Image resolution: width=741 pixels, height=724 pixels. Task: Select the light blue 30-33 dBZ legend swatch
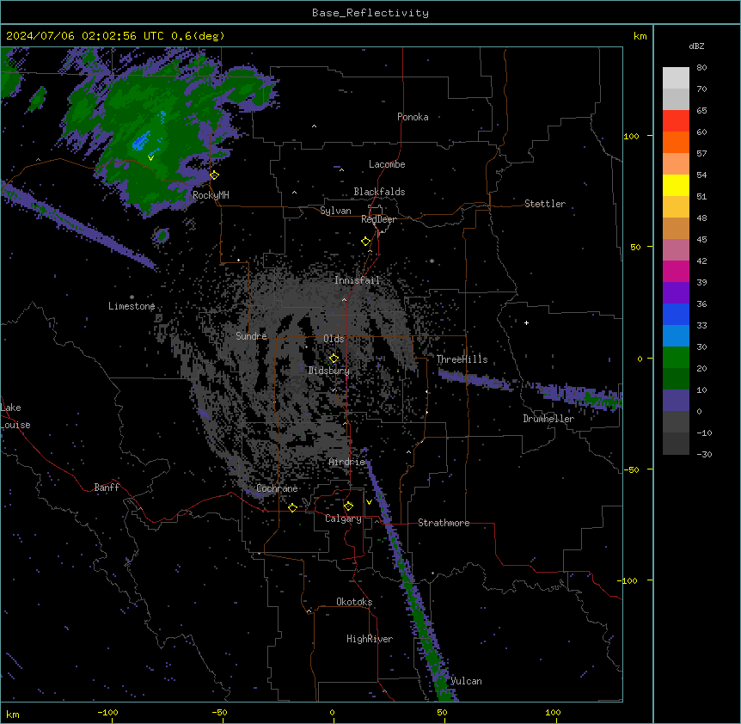(x=676, y=335)
